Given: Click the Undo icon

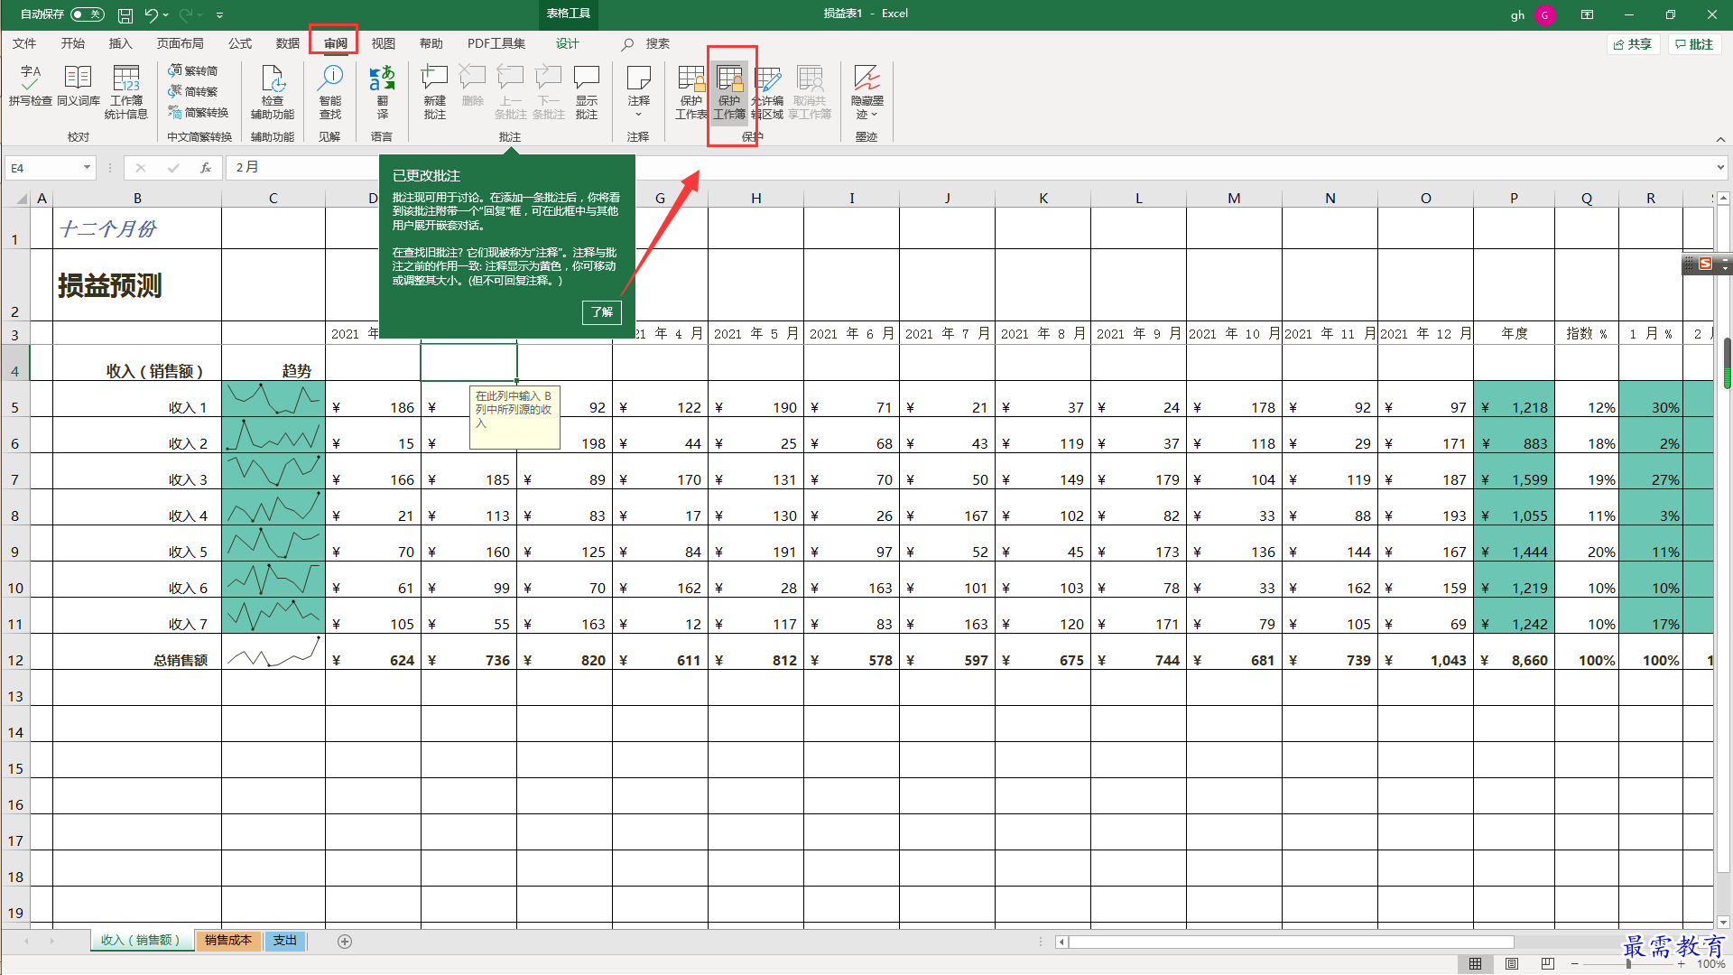Looking at the screenshot, I should coord(151,14).
